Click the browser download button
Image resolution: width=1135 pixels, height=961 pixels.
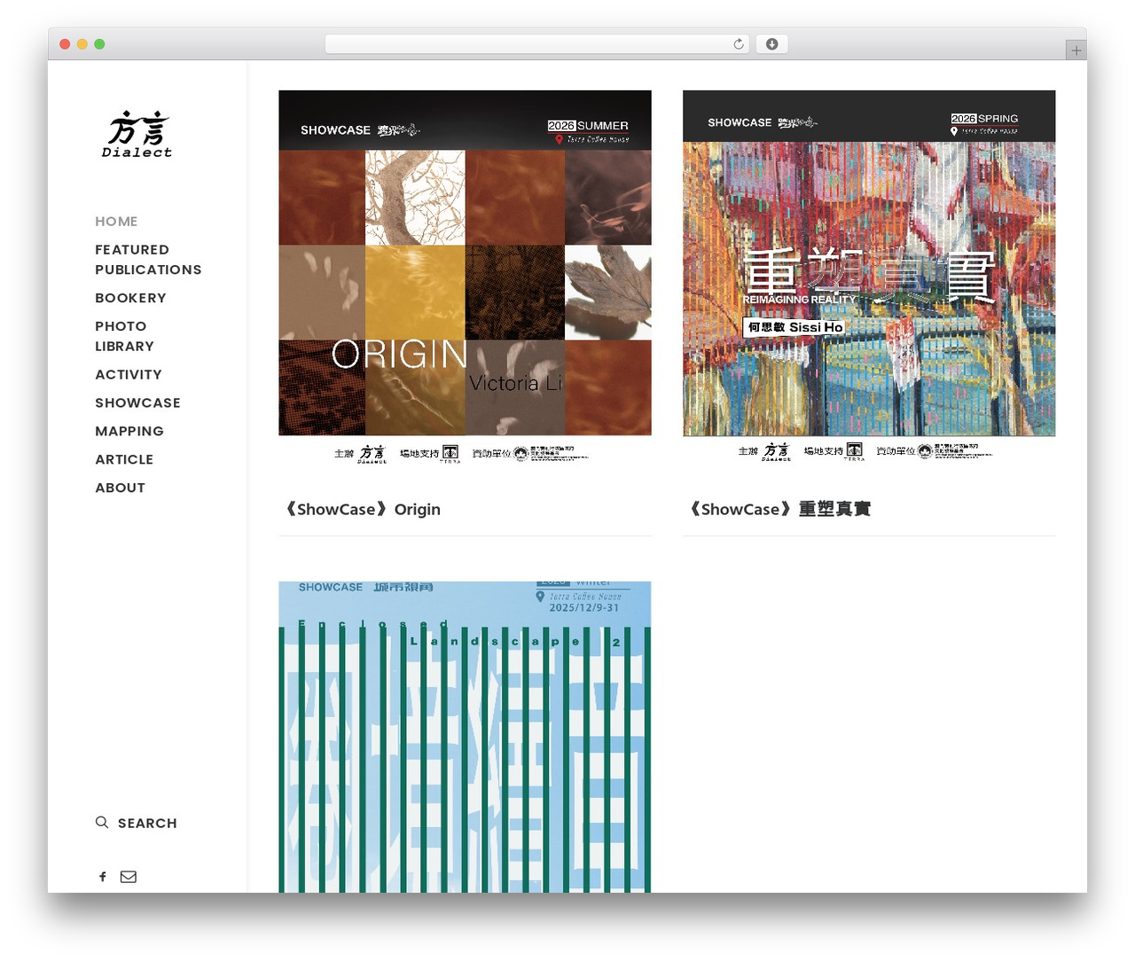771,44
